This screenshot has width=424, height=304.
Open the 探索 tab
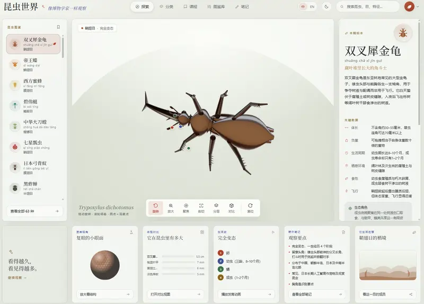click(142, 7)
